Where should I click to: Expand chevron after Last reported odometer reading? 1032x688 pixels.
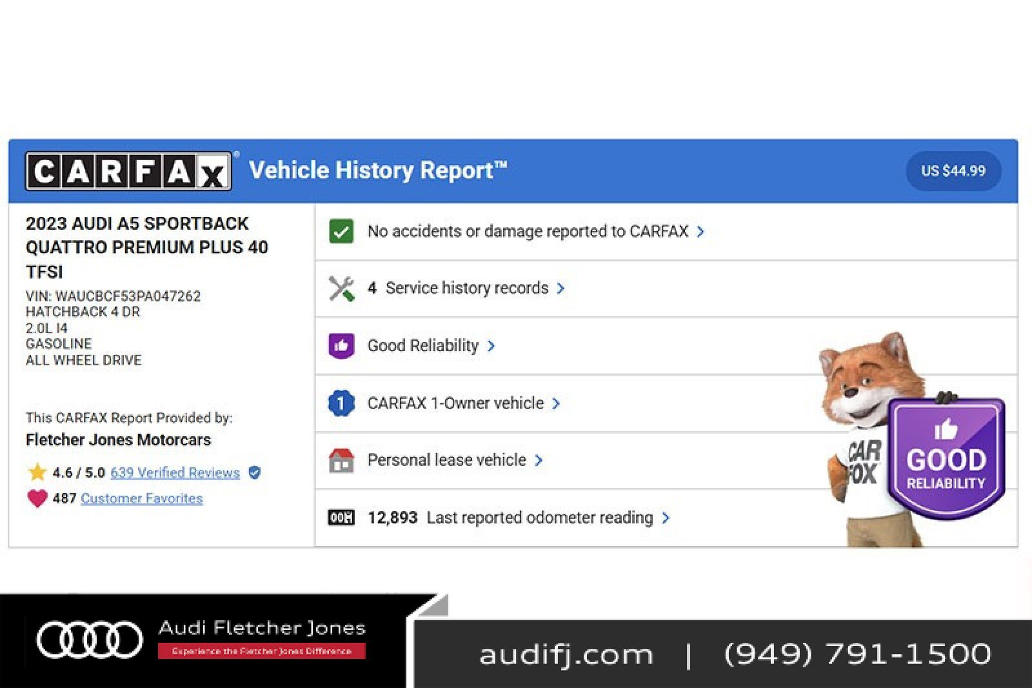click(666, 518)
